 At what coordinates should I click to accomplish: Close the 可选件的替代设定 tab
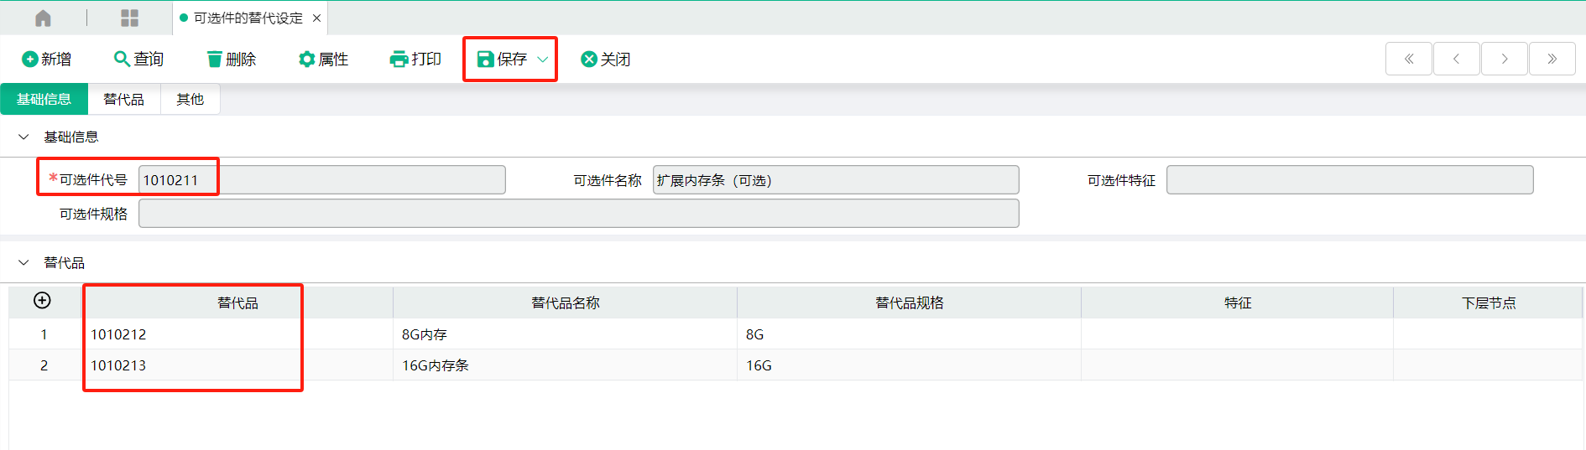(x=316, y=18)
